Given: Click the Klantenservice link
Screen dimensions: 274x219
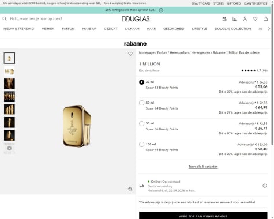Looking at the screenshot, I should (x=256, y=3).
